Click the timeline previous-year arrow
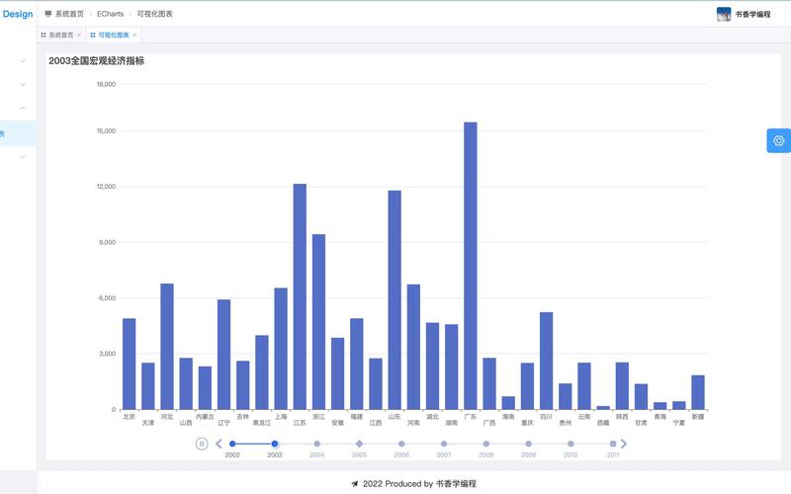The image size is (791, 494). [x=219, y=444]
